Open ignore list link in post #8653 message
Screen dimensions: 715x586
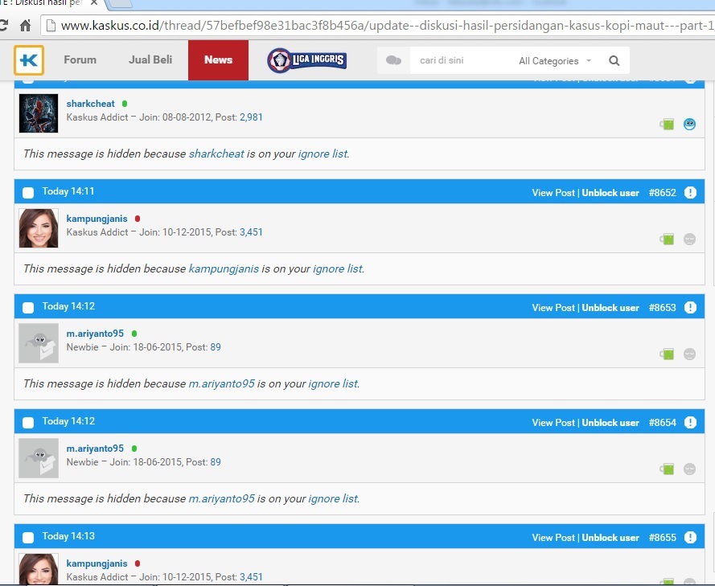click(x=333, y=383)
